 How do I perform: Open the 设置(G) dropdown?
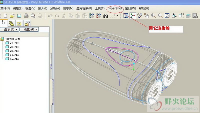[29, 29]
